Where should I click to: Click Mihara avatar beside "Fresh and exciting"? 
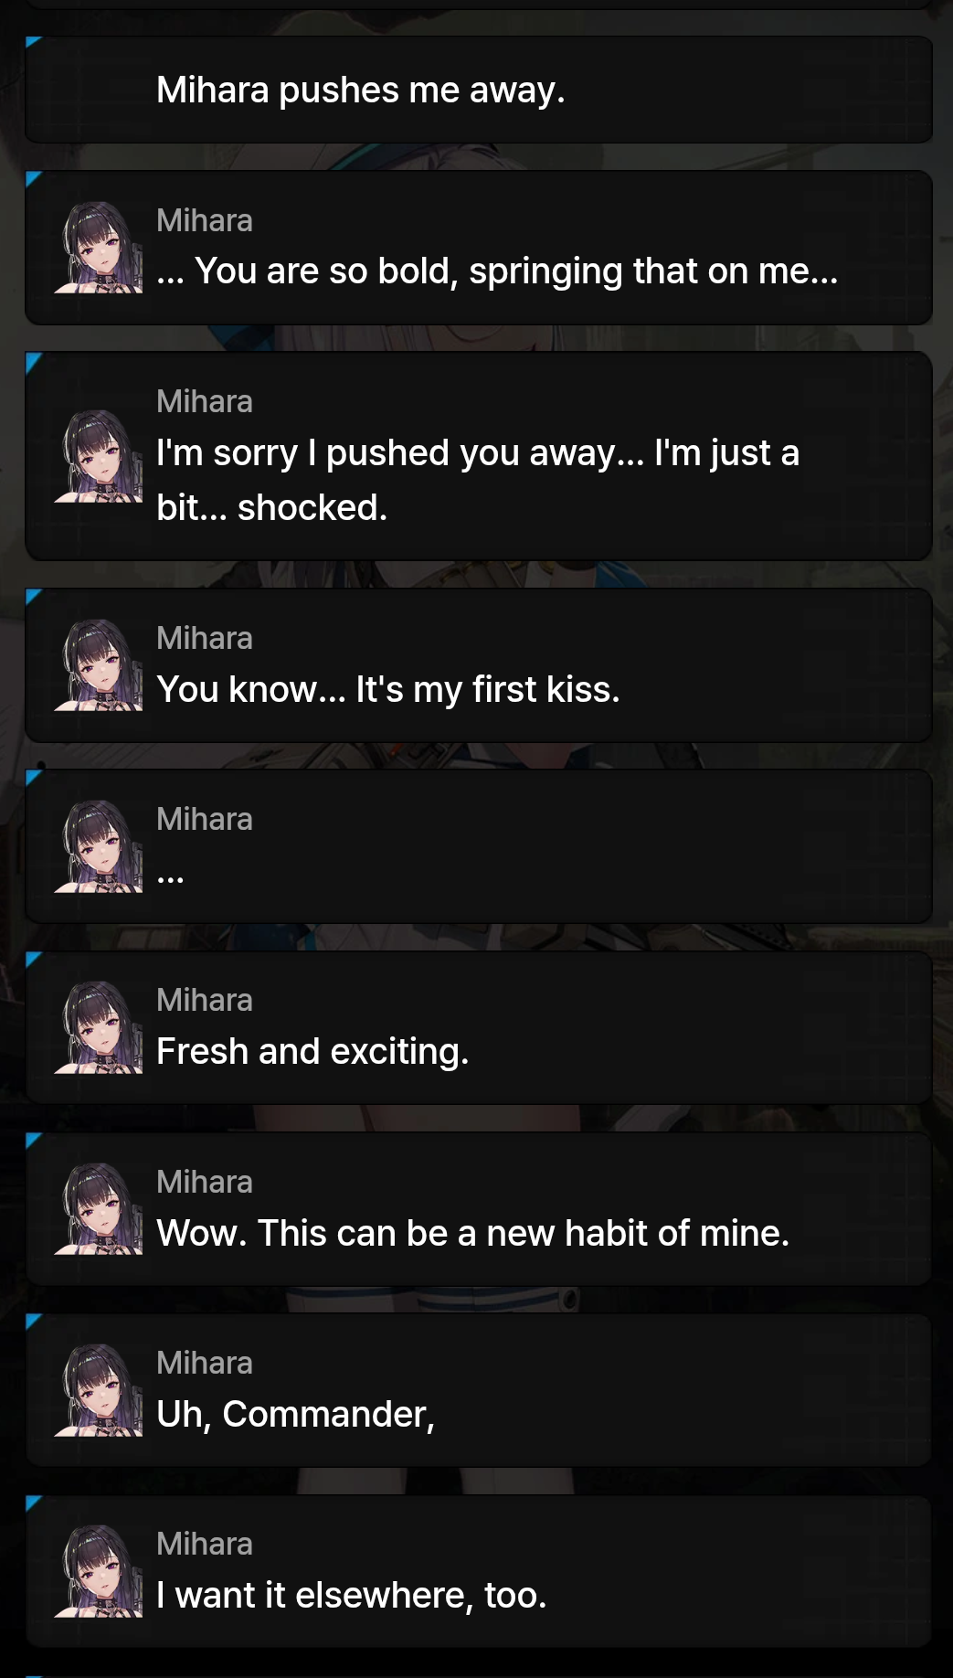pos(99,1027)
